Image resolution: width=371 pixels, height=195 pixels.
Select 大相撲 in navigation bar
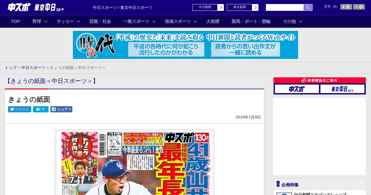coord(213,21)
